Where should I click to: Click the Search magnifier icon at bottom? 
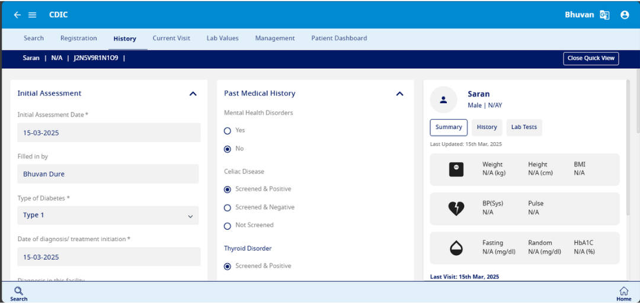pyautogui.click(x=18, y=291)
